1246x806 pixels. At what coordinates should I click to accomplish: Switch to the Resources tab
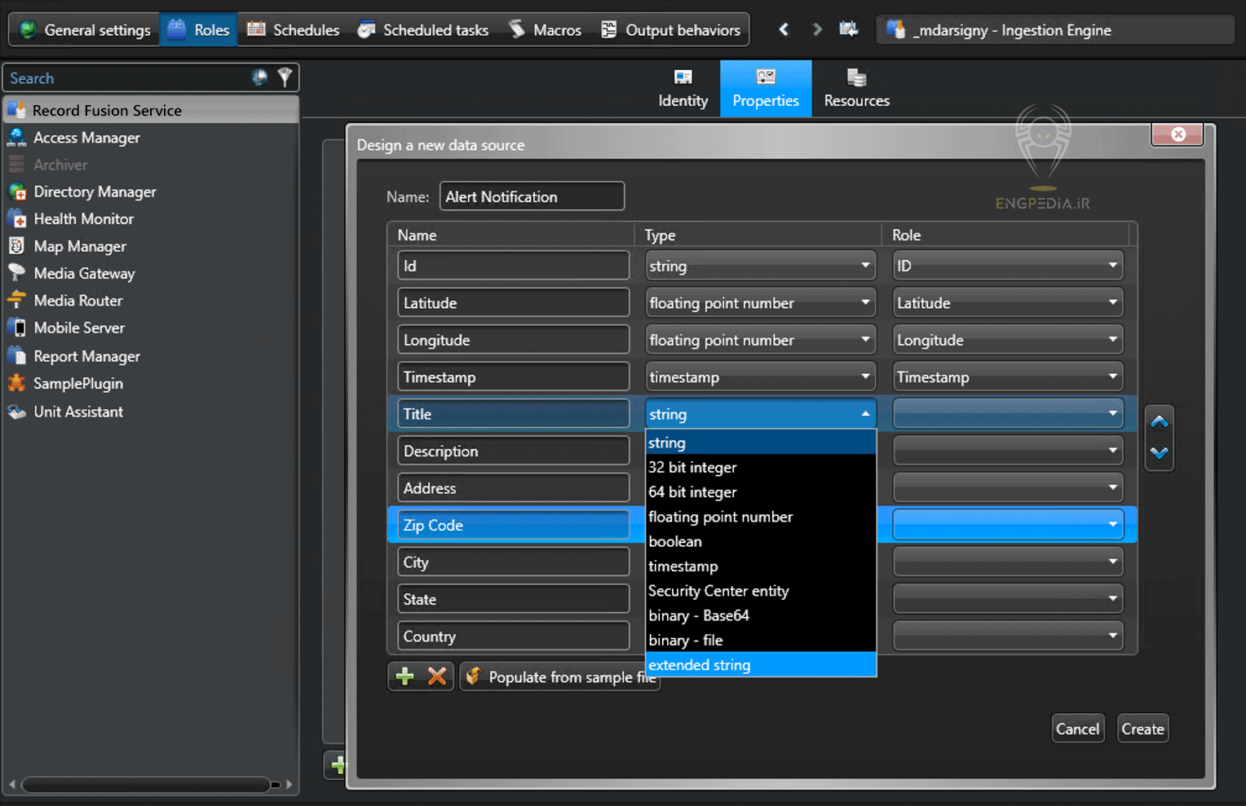[856, 89]
